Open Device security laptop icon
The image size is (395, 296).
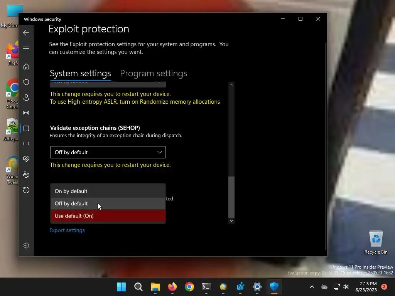[x=26, y=144]
